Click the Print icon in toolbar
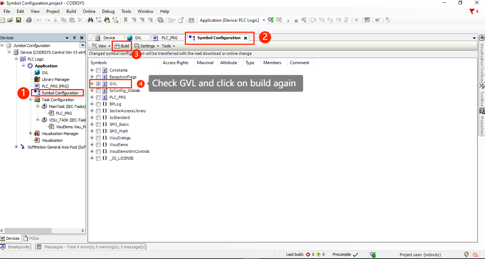Viewport: 485px width, 259px height. (x=29, y=20)
